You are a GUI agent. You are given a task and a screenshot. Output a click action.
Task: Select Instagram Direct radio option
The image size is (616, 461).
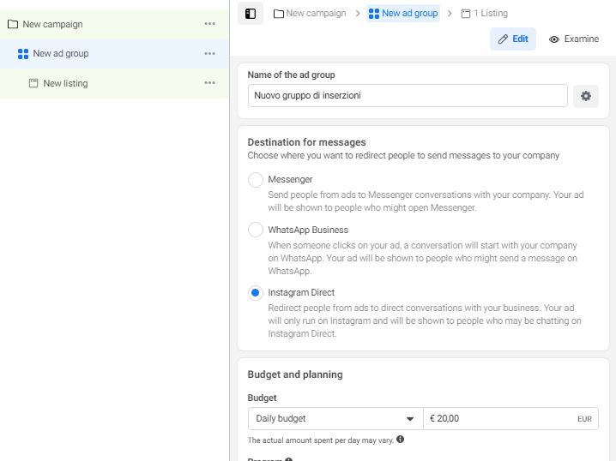[x=256, y=293]
